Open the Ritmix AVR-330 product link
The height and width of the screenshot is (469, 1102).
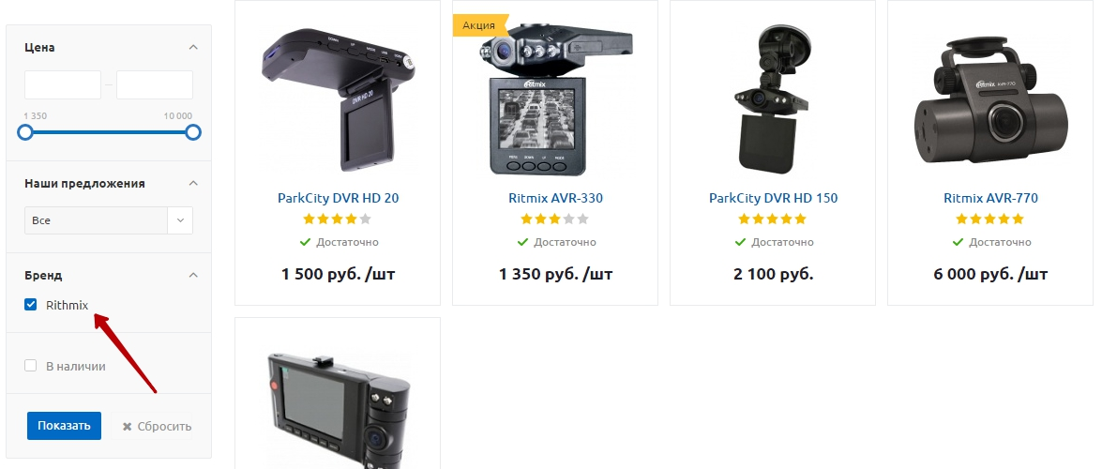click(x=555, y=198)
